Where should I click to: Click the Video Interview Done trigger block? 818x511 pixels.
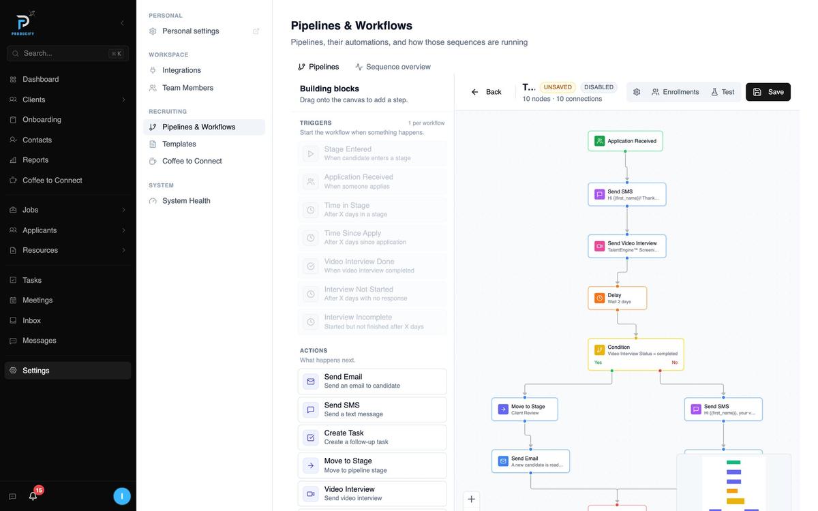[372, 266]
